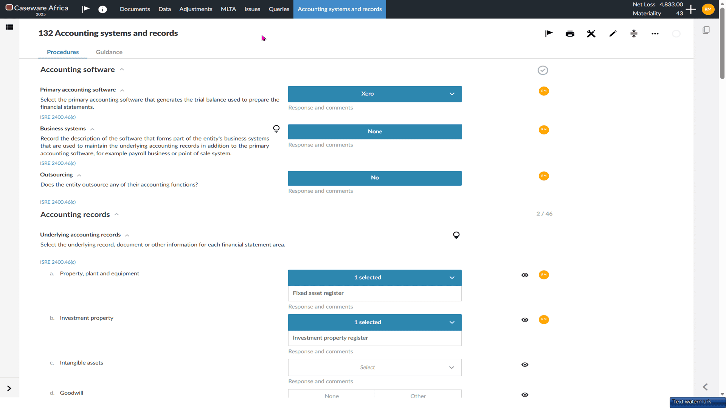Switch to the Guidance tab

point(109,52)
